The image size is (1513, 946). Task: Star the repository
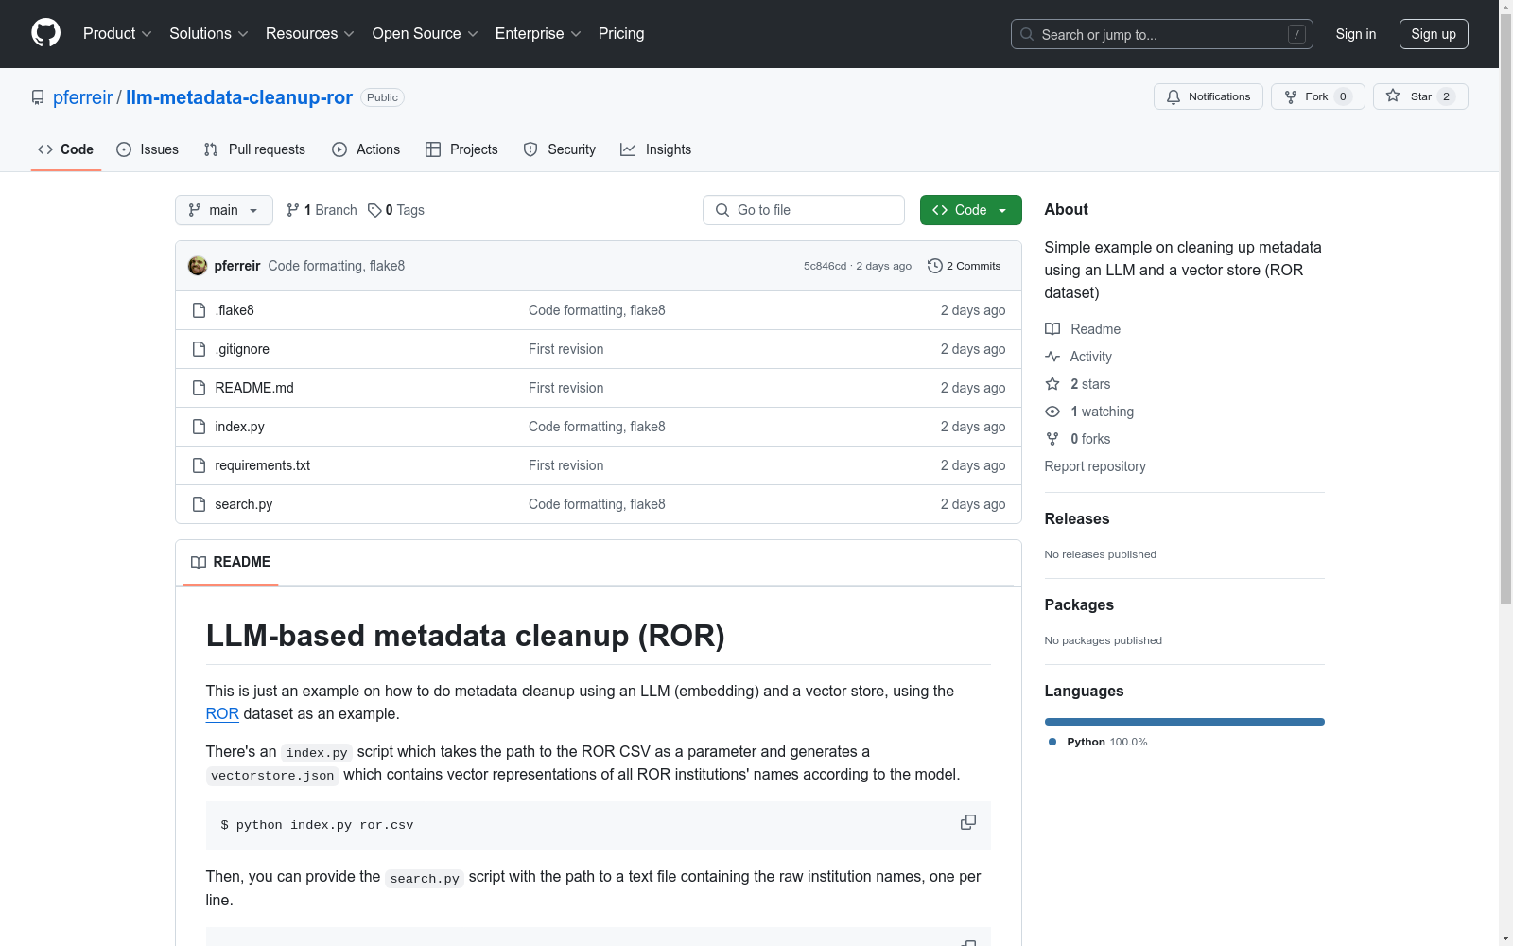1420,96
